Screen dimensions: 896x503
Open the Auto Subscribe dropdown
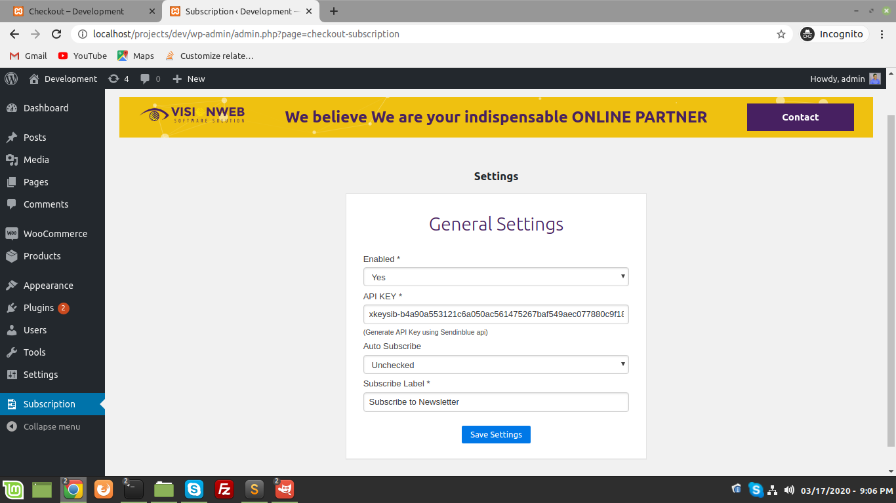coord(496,365)
